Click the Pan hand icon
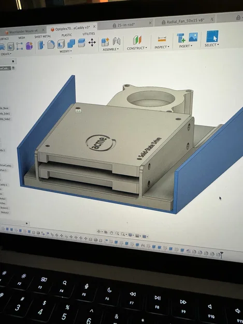Image resolution: width=243 pixels, height=324 pixels. [x=111, y=233]
